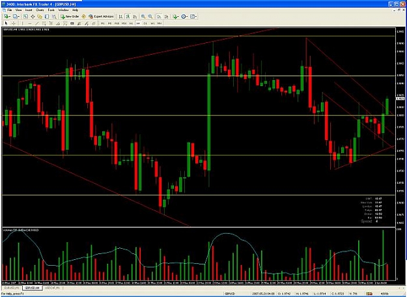Viewport: 407px width, 297px height.
Task: Click the current price label on scale
Action: (x=400, y=98)
